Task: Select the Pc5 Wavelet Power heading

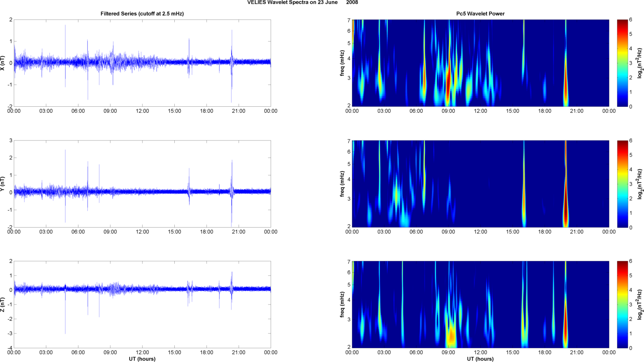Action: [x=480, y=14]
